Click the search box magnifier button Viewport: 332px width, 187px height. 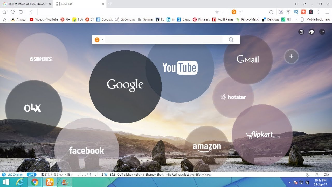pyautogui.click(x=231, y=40)
